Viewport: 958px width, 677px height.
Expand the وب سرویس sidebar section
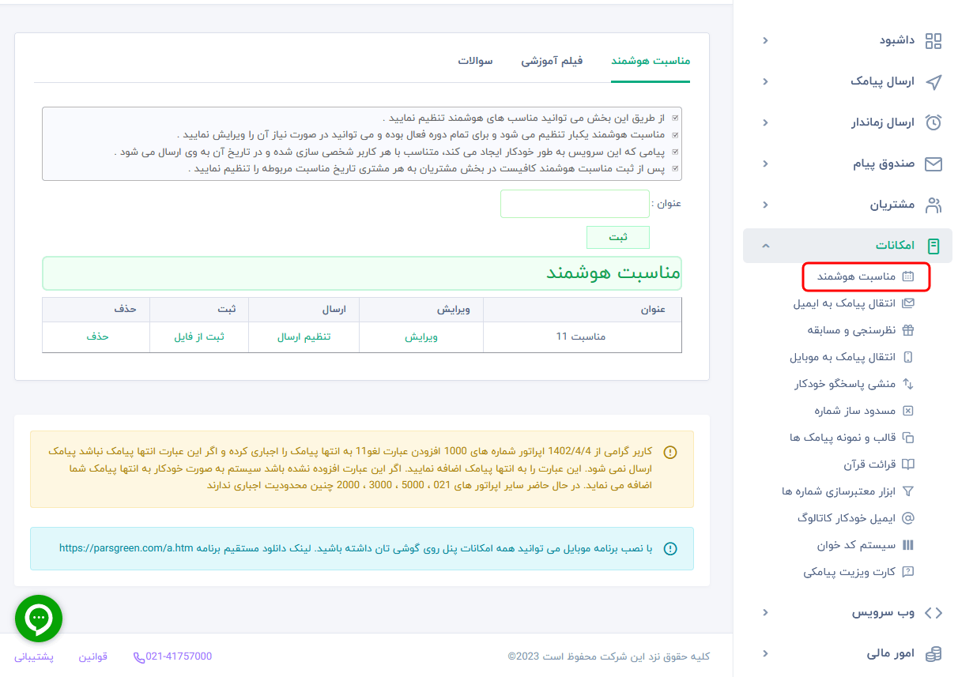(765, 612)
